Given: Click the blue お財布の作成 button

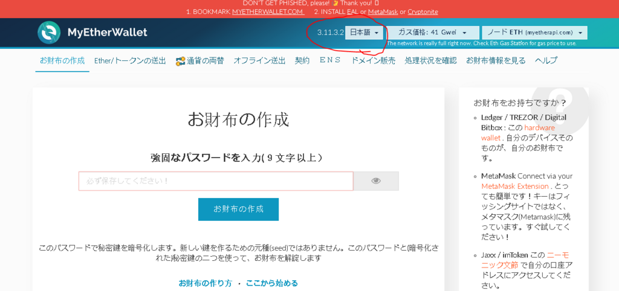Looking at the screenshot, I should [x=238, y=209].
